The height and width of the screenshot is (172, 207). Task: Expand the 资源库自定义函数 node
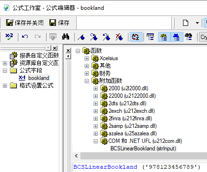tap(5, 63)
